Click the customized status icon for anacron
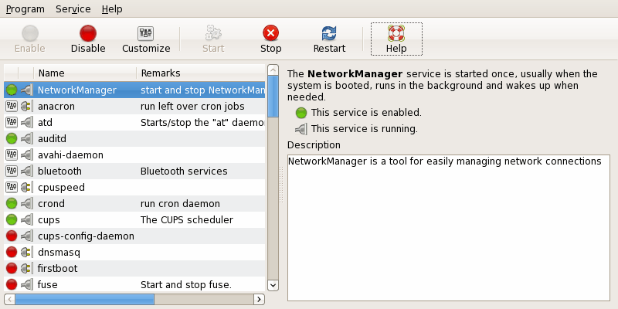 (12, 107)
